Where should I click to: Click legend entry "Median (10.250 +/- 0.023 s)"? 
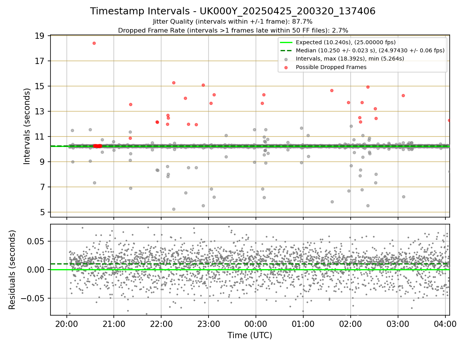point(370,50)
